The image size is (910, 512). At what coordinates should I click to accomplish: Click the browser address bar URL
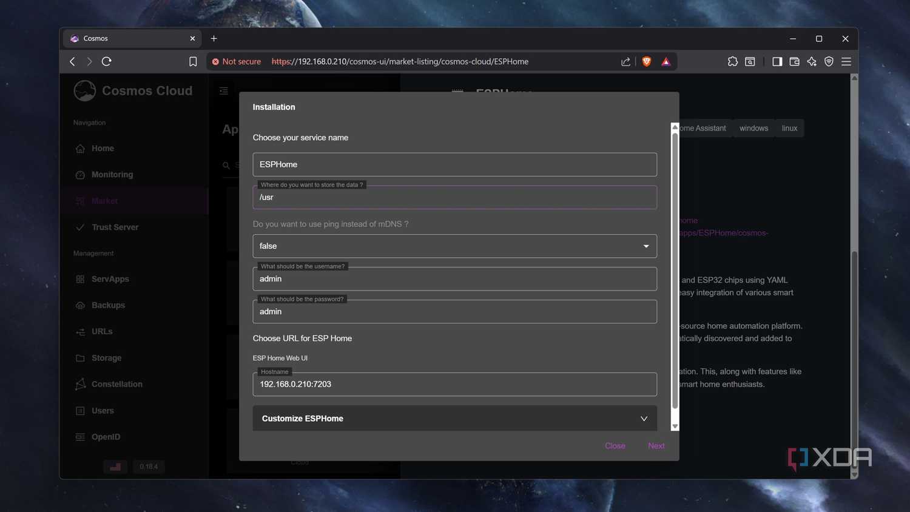coord(400,61)
